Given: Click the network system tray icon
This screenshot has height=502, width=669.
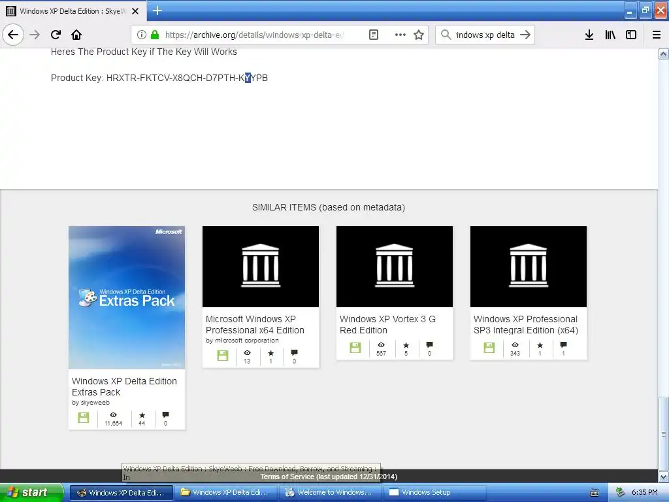Looking at the screenshot, I should point(621,493).
